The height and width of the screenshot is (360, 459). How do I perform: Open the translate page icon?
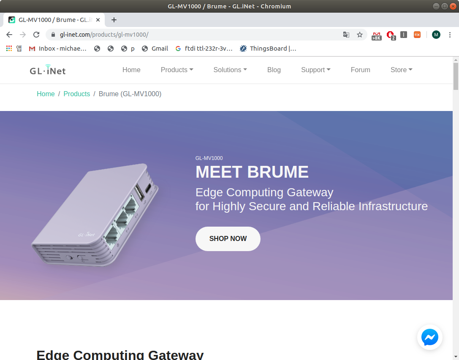pos(346,35)
